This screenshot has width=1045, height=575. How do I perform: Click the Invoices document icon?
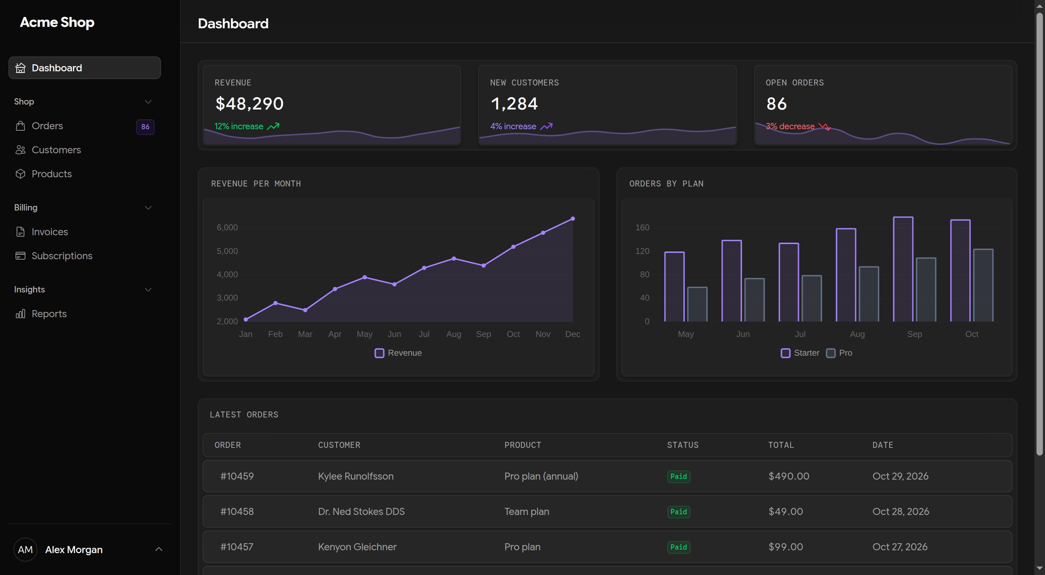click(x=20, y=232)
